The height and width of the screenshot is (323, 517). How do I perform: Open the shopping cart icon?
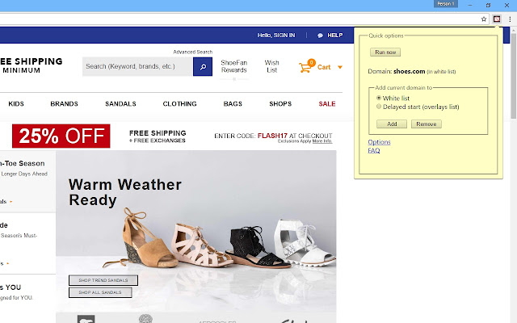(305, 67)
